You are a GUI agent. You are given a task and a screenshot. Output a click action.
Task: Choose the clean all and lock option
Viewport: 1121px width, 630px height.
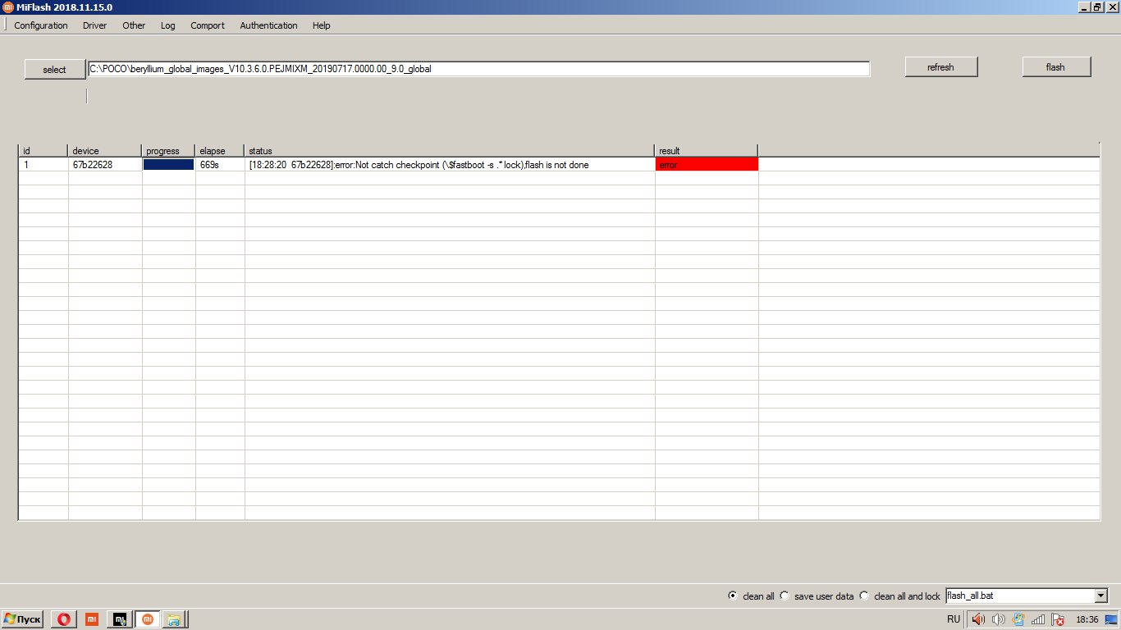[864, 596]
